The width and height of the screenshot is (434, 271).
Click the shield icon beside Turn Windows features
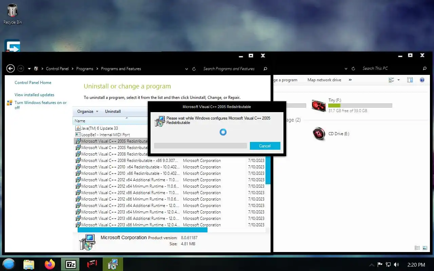9,103
